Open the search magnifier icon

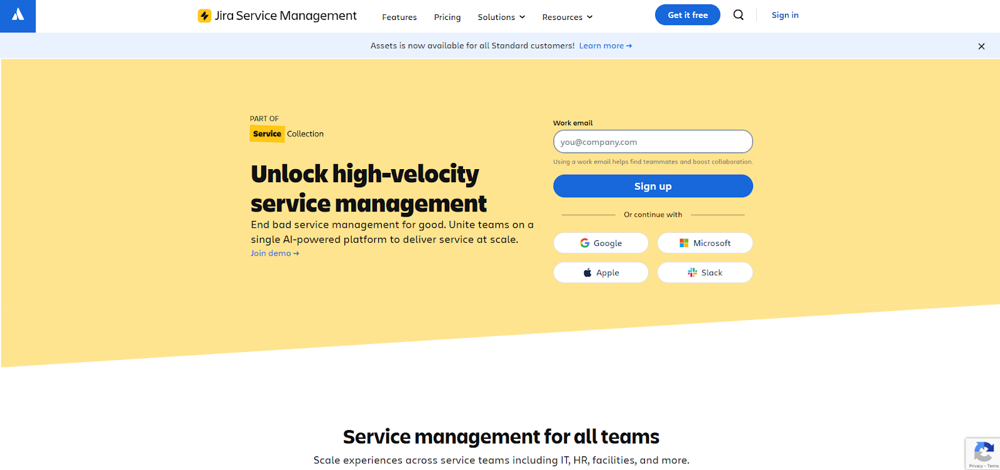coord(738,15)
